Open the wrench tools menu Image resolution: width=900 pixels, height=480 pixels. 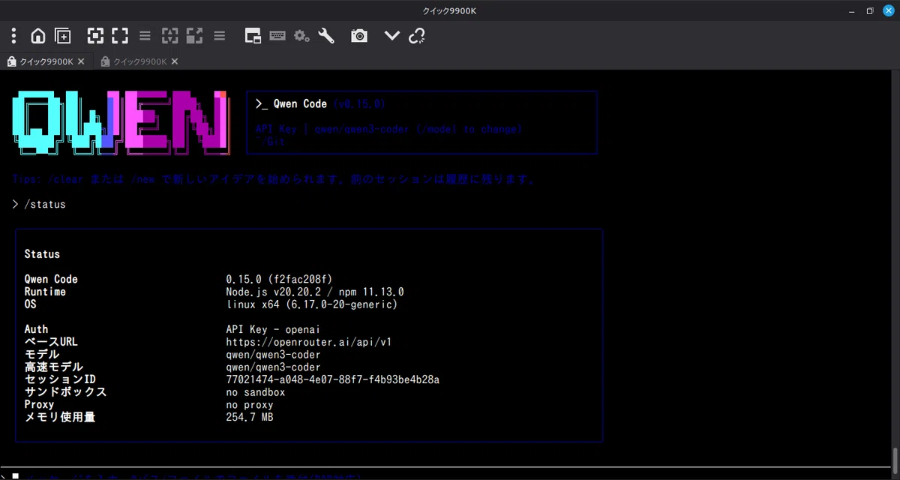click(326, 35)
